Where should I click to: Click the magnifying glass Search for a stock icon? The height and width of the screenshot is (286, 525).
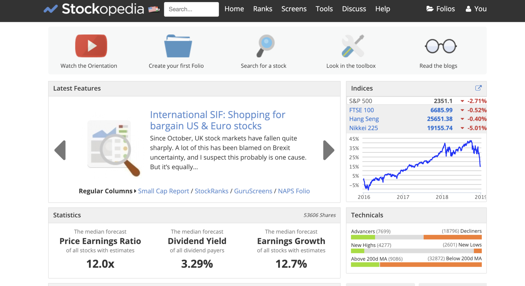pyautogui.click(x=265, y=46)
